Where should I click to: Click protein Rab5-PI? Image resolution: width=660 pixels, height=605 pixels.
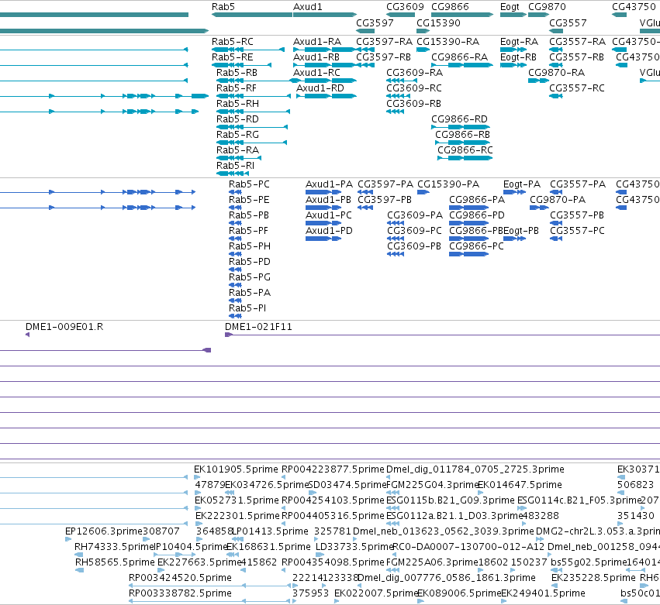click(247, 308)
